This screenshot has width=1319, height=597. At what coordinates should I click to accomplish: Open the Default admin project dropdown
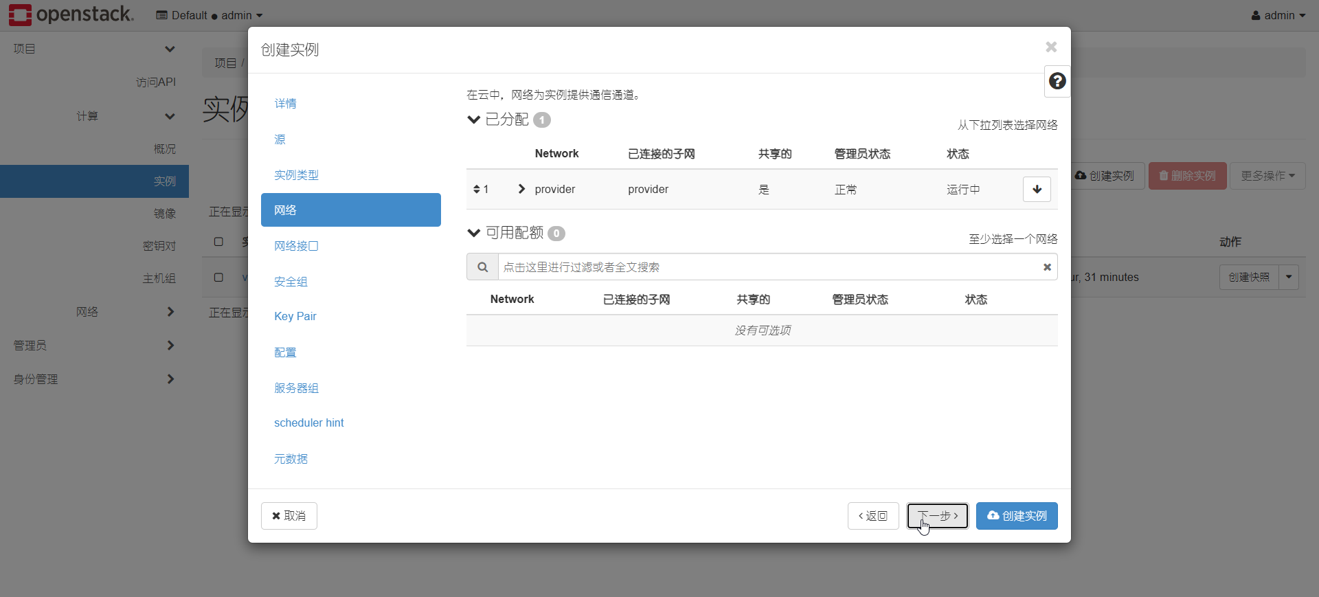coord(210,15)
